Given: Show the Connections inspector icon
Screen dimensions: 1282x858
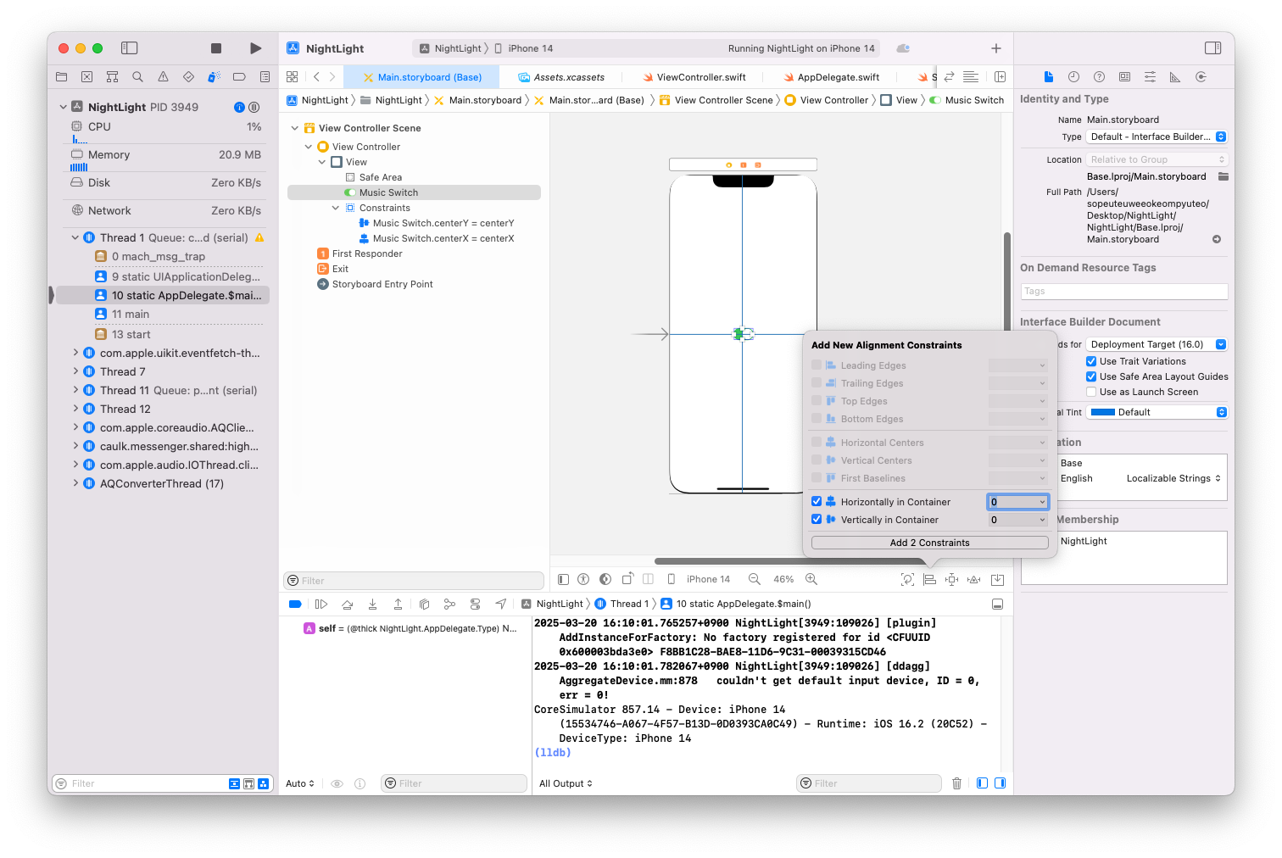Looking at the screenshot, I should [1201, 77].
